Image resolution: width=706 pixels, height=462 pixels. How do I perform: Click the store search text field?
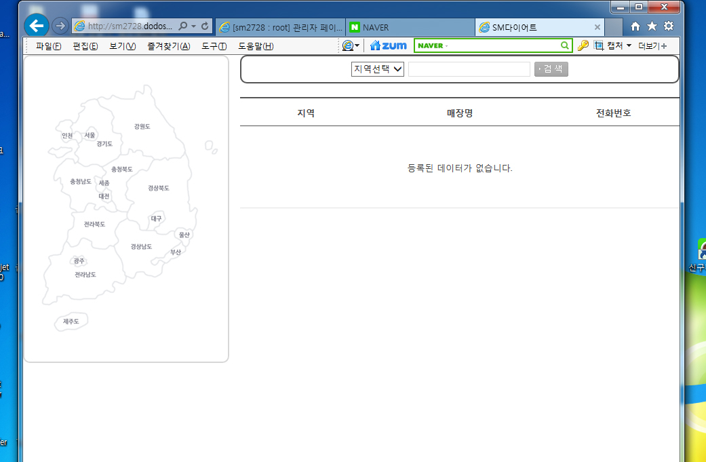469,69
